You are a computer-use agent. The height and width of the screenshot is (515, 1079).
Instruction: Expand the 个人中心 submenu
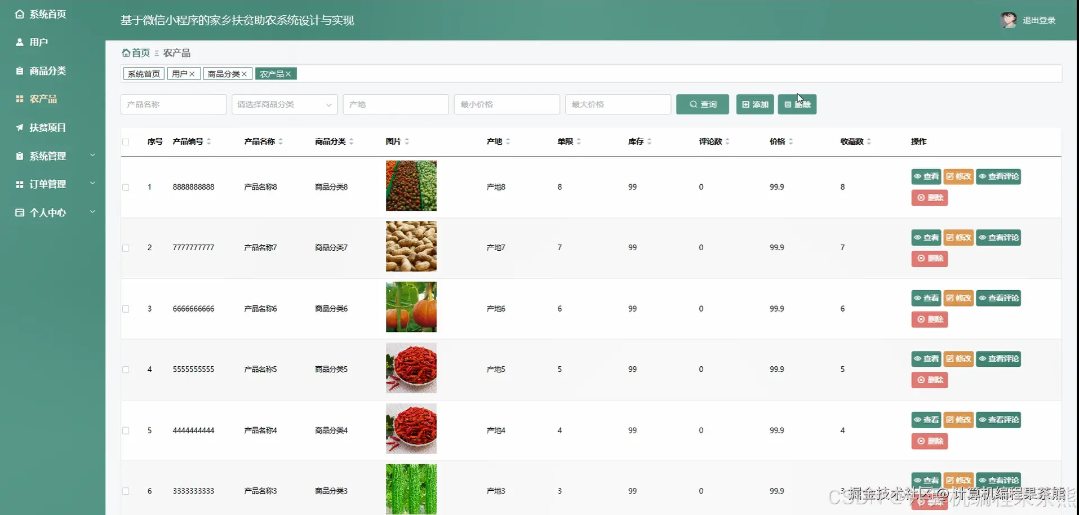pyautogui.click(x=55, y=212)
